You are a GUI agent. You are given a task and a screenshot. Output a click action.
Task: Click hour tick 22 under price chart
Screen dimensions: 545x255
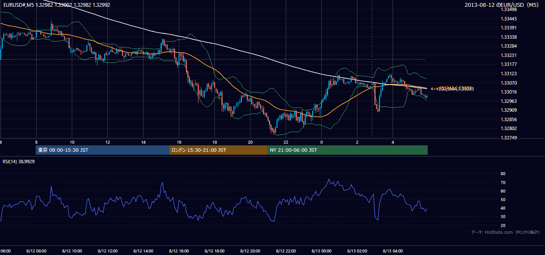pos(286,142)
